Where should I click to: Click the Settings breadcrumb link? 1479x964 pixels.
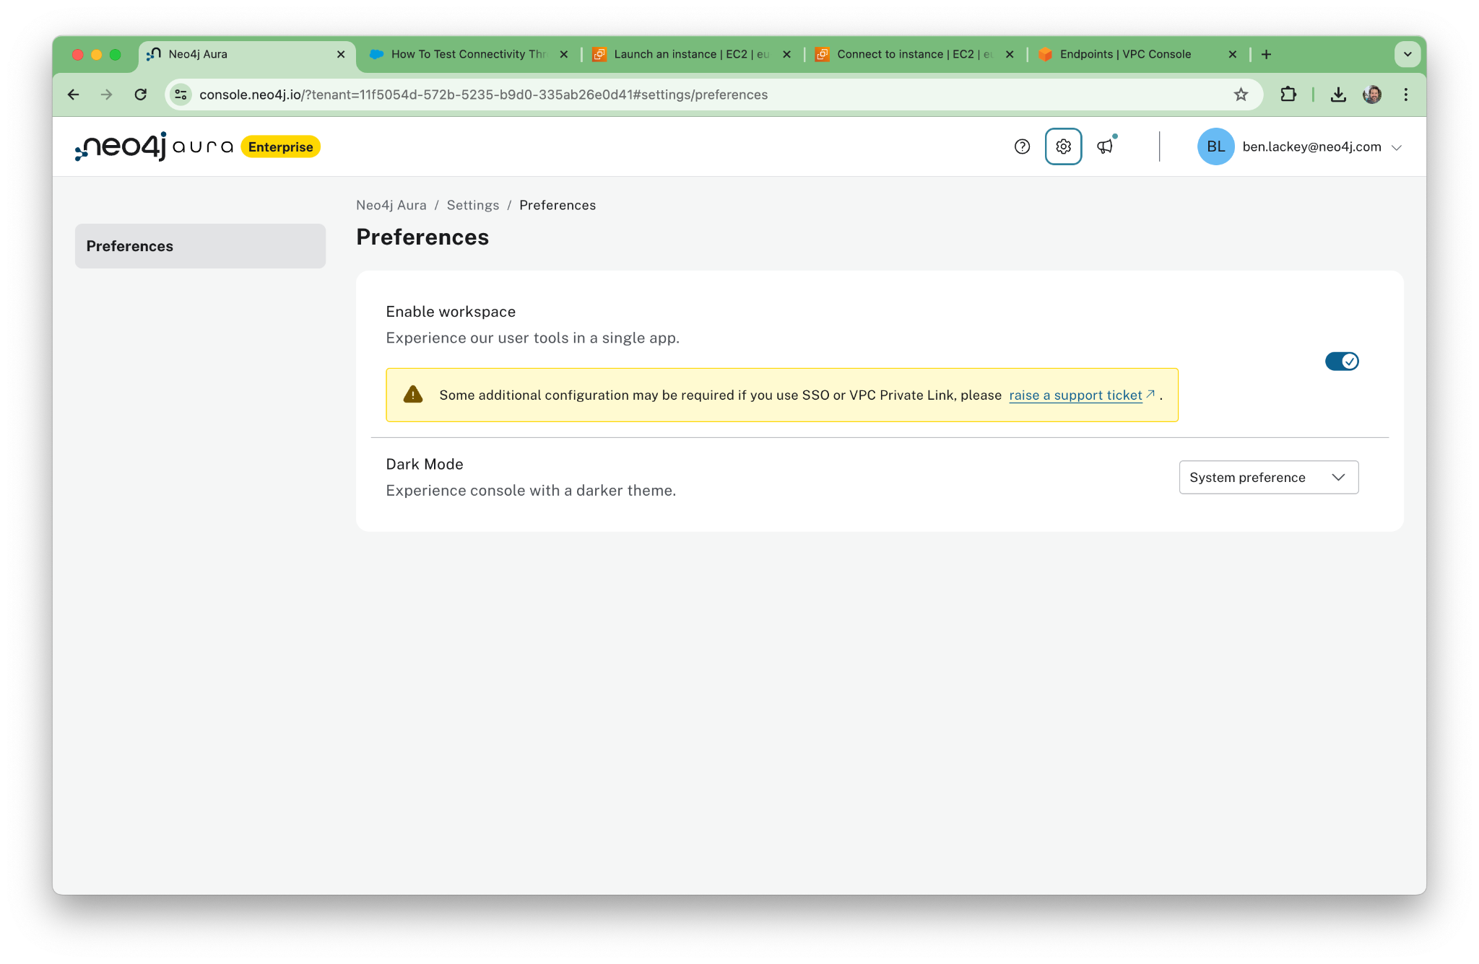472,205
